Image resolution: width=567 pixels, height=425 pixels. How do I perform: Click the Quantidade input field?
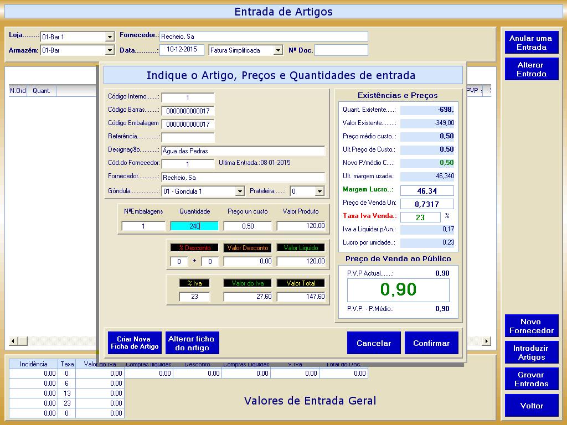[x=194, y=226]
